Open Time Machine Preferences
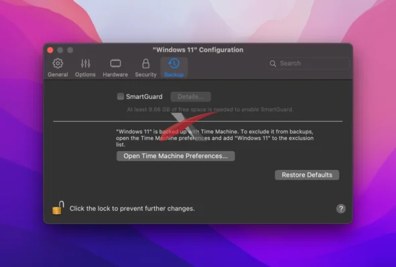This screenshot has height=267, width=396. [x=176, y=156]
